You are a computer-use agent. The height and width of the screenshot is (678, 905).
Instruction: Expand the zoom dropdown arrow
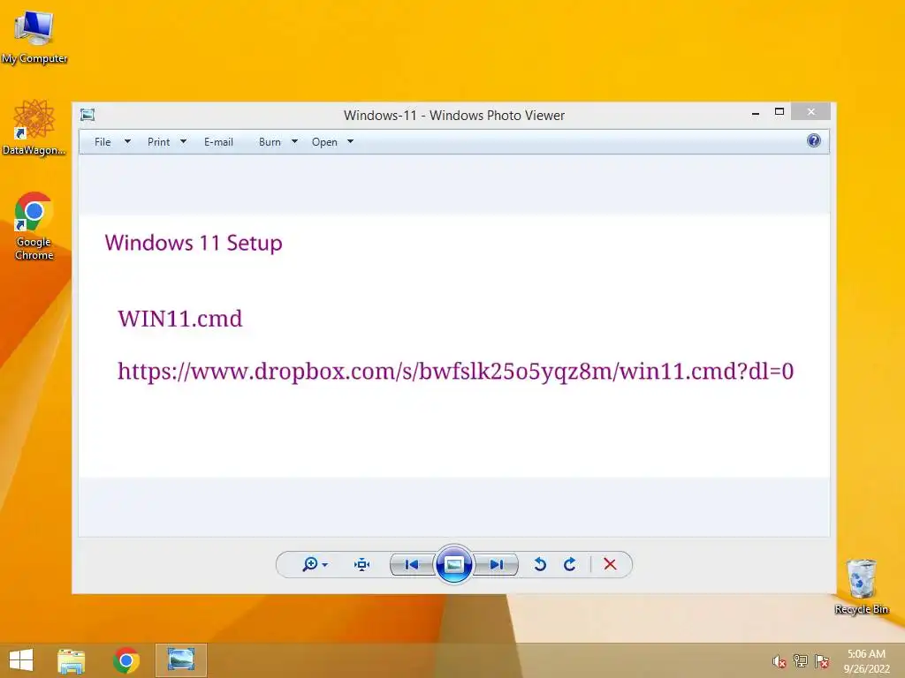pyautogui.click(x=325, y=564)
